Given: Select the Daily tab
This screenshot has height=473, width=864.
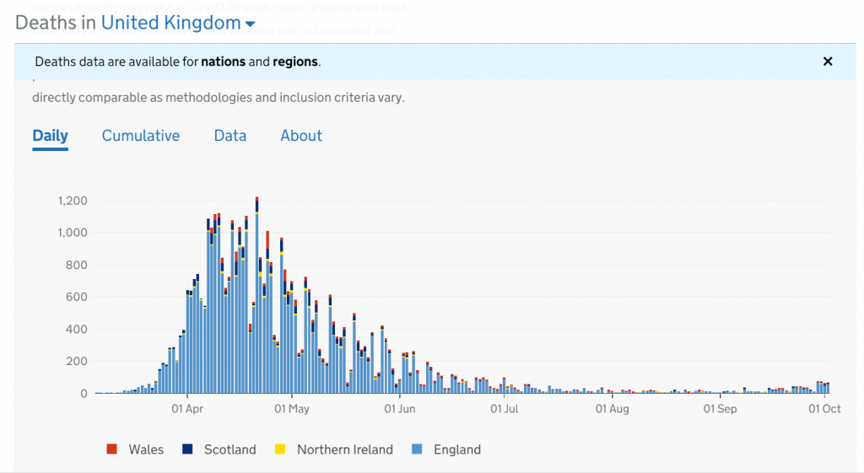Looking at the screenshot, I should 50,136.
